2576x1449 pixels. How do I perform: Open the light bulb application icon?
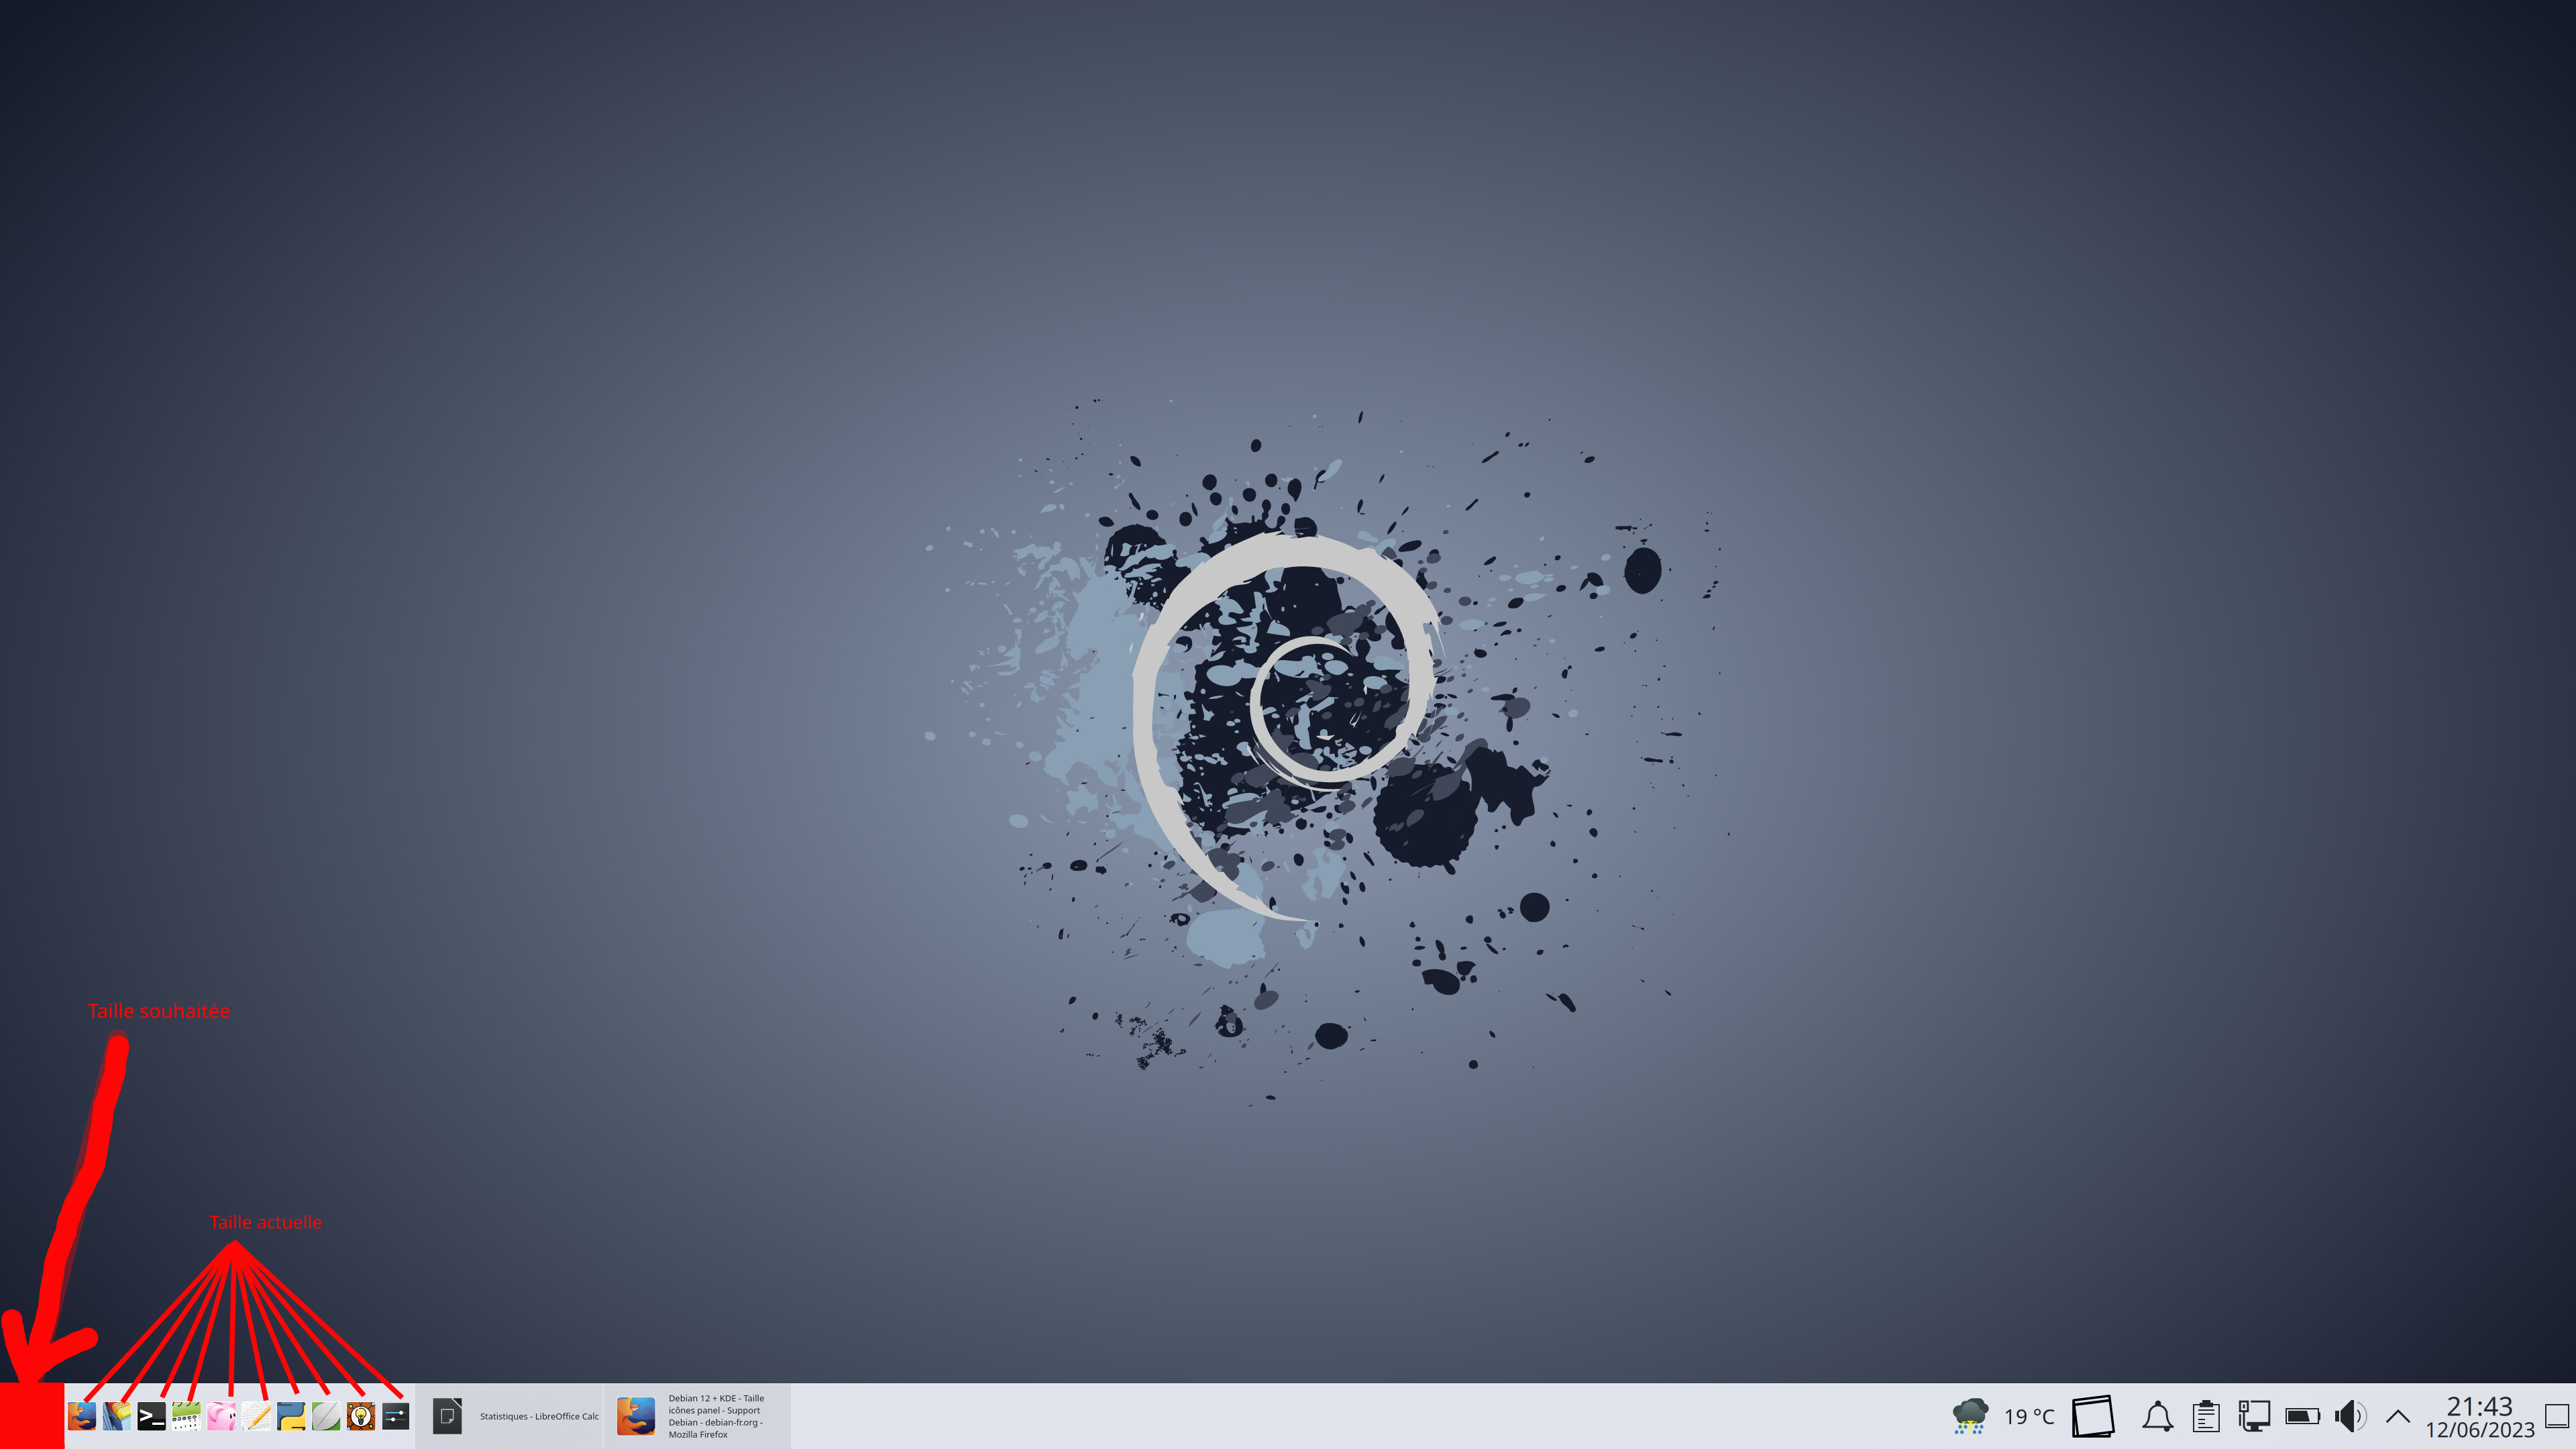point(361,1416)
